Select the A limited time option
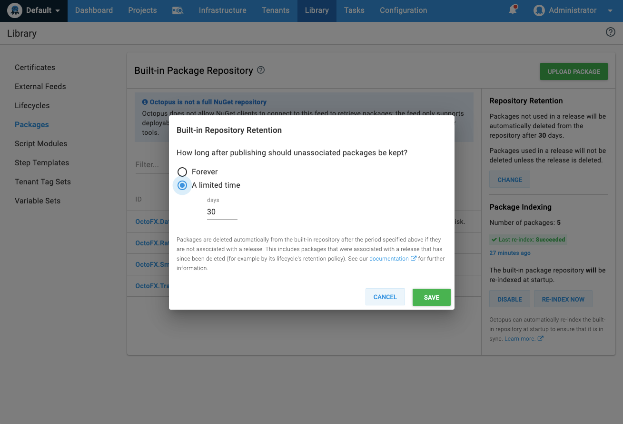This screenshot has height=424, width=623. pyautogui.click(x=182, y=185)
